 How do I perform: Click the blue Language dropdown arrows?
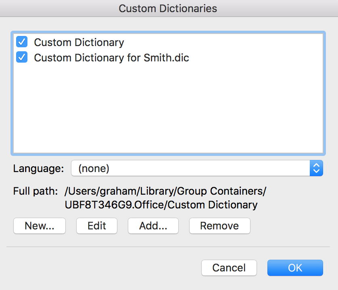[316, 168]
